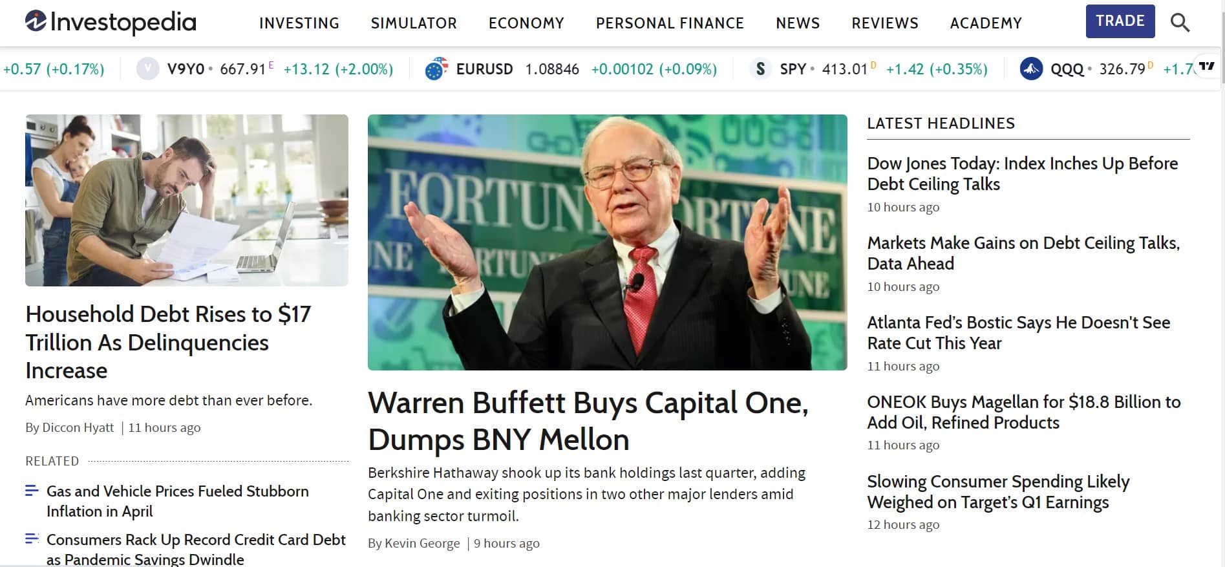The image size is (1225, 567).
Task: Select the SPY letter icon in ticker bar
Action: click(x=761, y=69)
